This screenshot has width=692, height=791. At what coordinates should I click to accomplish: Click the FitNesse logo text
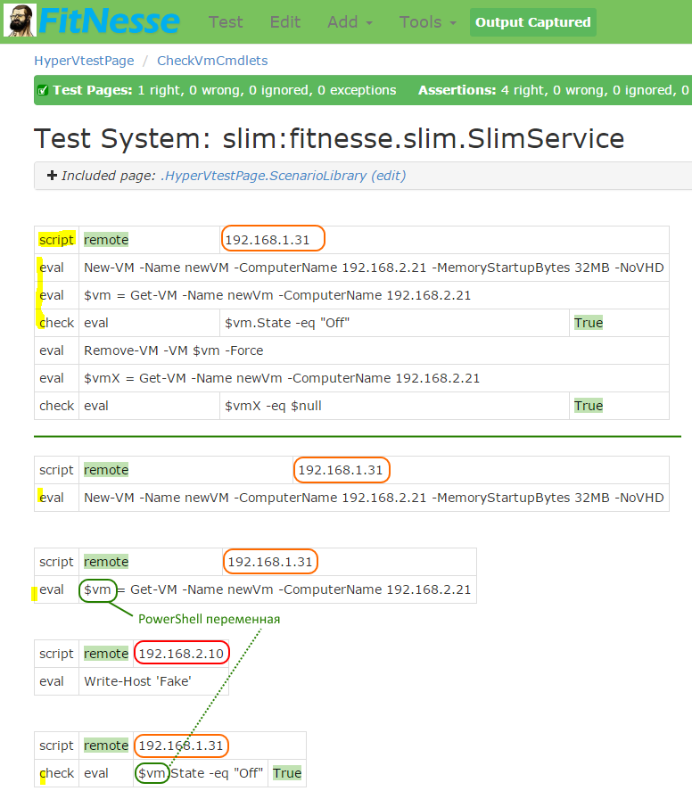(x=109, y=21)
